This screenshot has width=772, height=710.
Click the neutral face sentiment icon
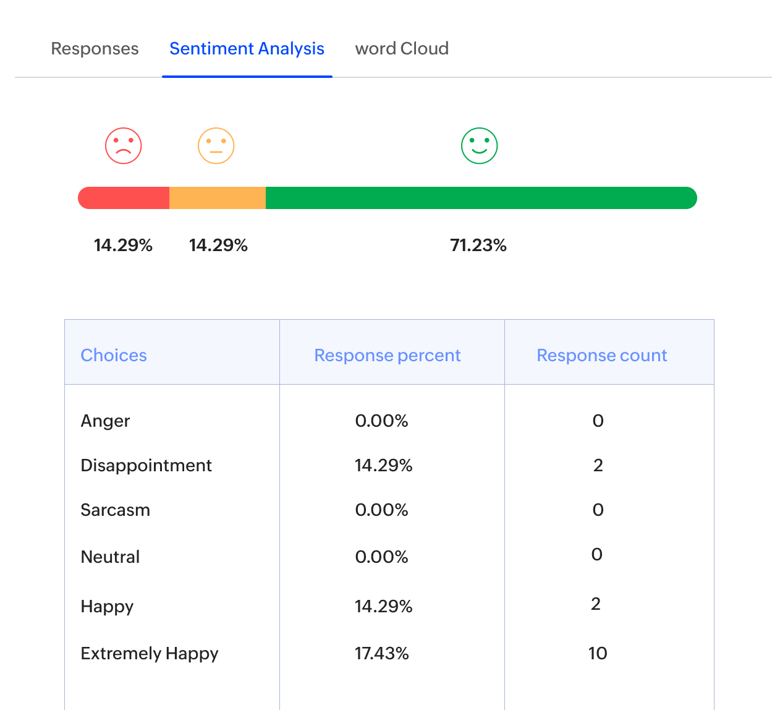(x=215, y=145)
